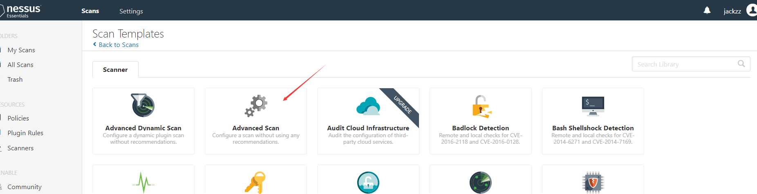Click the Audit Cloud Infrastructure cloud icon
The image size is (757, 194).
click(368, 106)
